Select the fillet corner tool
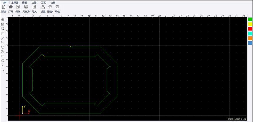This screenshot has width=253, height=122. pyautogui.click(x=3, y=71)
